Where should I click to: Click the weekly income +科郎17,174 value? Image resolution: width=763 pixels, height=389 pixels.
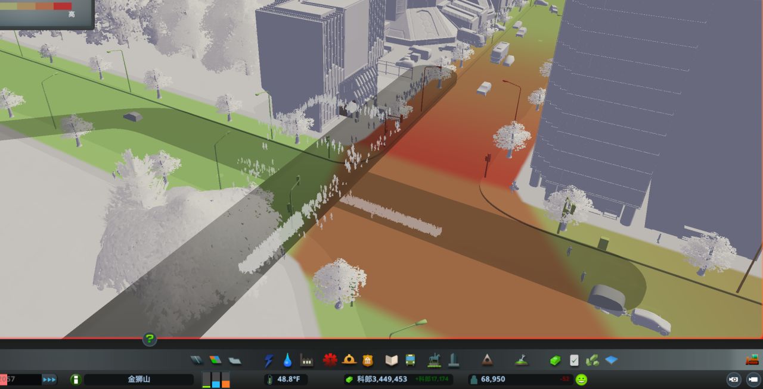pyautogui.click(x=433, y=379)
